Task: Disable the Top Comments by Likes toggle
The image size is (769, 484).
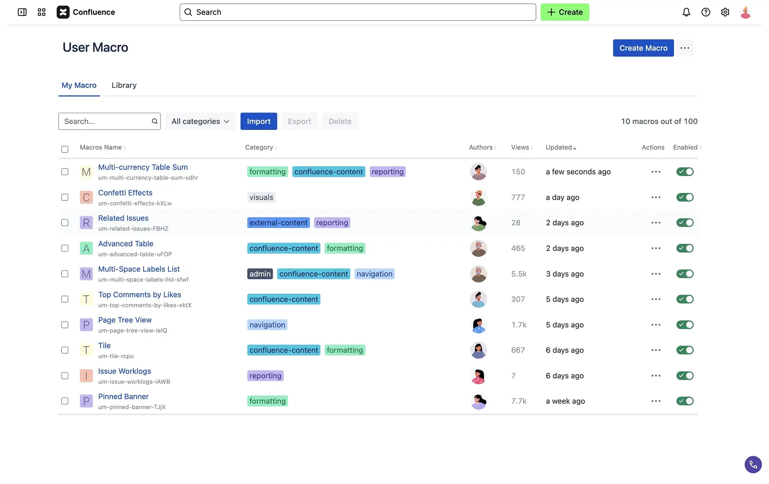Action: [x=685, y=299]
